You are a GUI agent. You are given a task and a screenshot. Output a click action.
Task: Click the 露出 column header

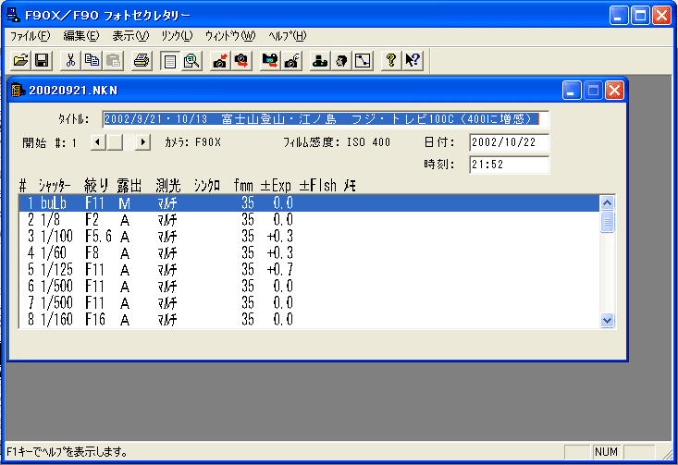(129, 186)
